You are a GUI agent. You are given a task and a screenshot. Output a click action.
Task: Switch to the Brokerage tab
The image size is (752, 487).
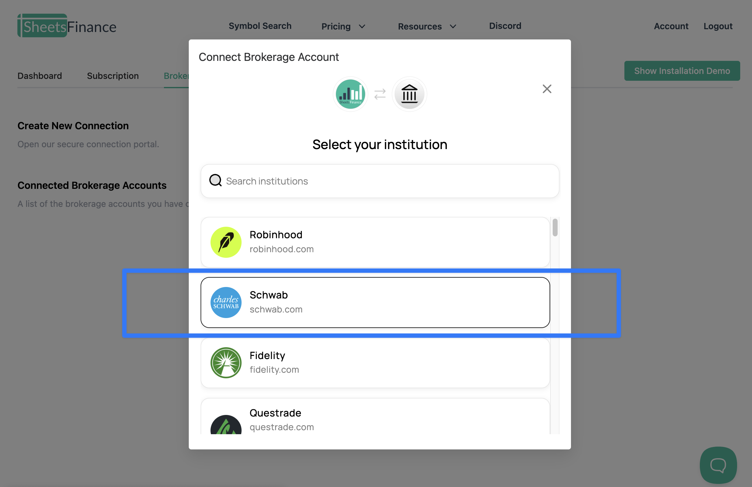[x=176, y=76]
